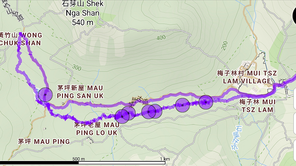Click the Shek Nga Shan 540 m peak label
This screenshot has height=166, width=296.
[83, 13]
